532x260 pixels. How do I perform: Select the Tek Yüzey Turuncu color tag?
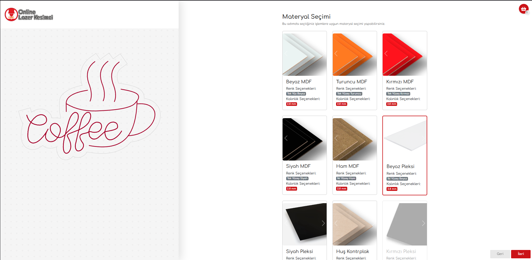pyautogui.click(x=349, y=94)
